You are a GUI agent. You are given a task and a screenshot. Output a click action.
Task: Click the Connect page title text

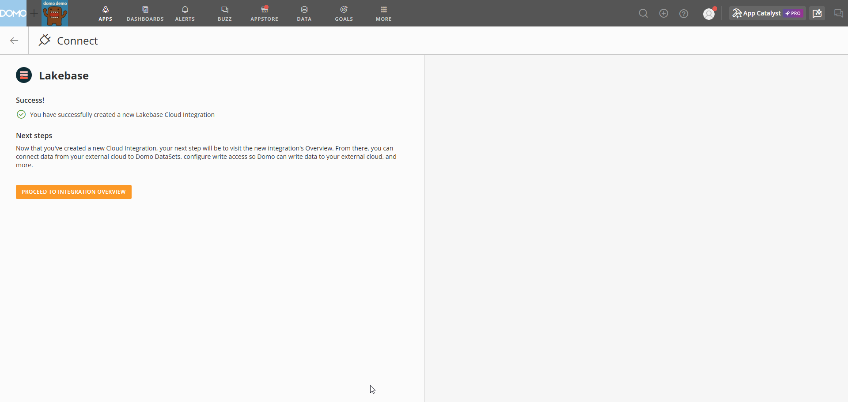77,41
